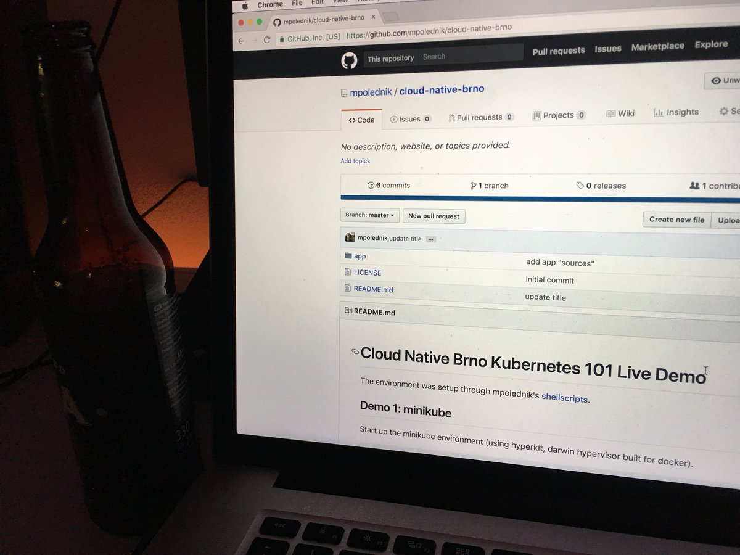Open Pull requests in top navigation
This screenshot has width=740, height=555.
pos(559,51)
